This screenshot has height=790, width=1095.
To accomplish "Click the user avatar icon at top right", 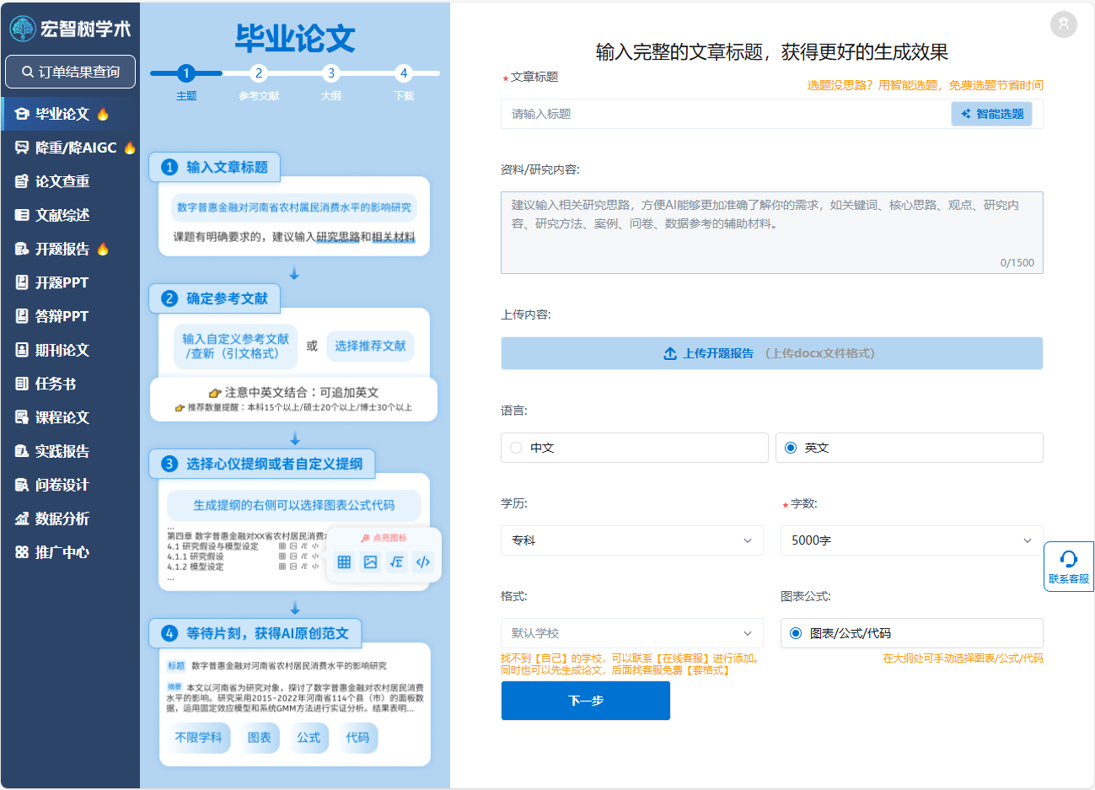I will (1063, 24).
